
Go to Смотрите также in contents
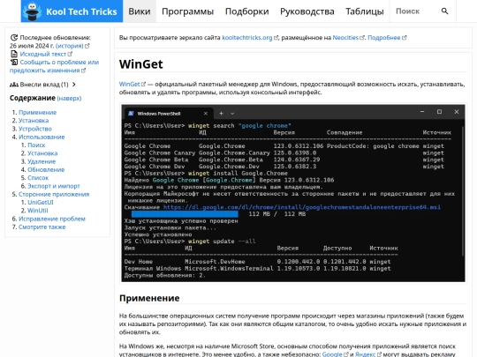42,227
